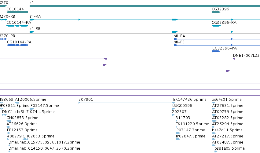Select the teal CG10144 gene arrow glyph
260x153 pixels.
pyautogui.click(x=17, y=12)
